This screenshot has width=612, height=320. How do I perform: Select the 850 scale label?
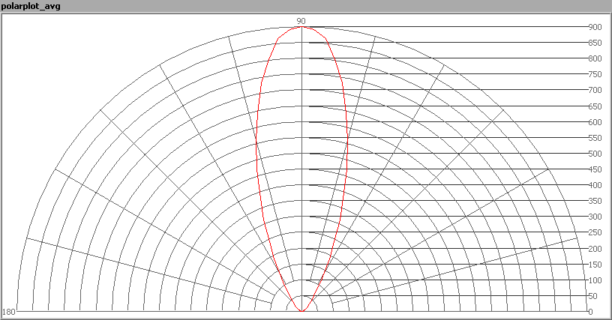click(595, 43)
